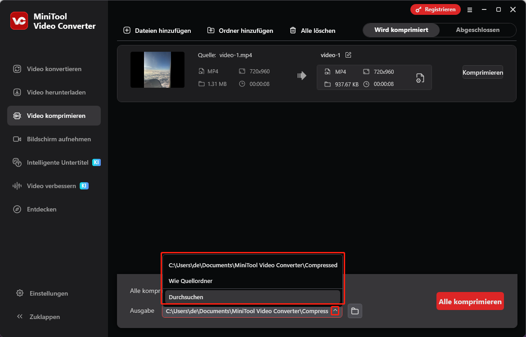Click the Entdecken compass icon
Image resolution: width=526 pixels, height=337 pixels.
[x=17, y=209]
